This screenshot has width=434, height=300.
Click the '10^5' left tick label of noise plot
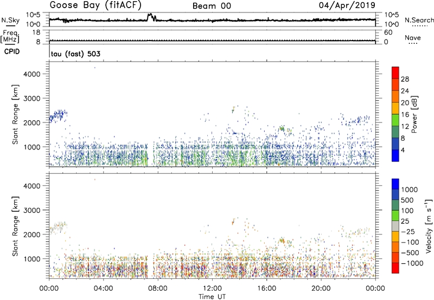pos(33,15)
